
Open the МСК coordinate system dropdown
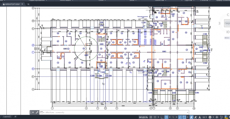227,38
